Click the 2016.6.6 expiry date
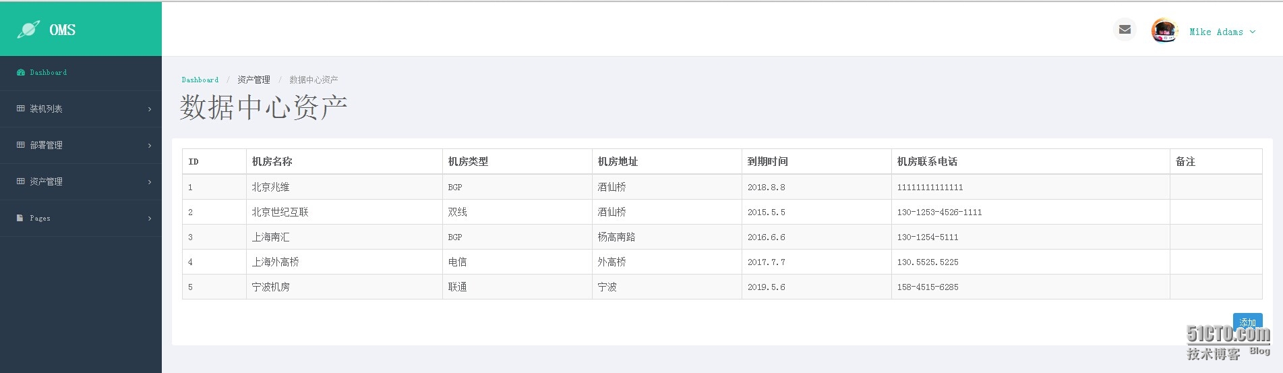1283x373 pixels. pos(766,237)
